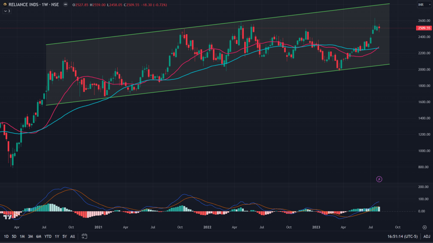This screenshot has width=433, height=243.
Task: Select the 6M time range
Action: [39, 236]
